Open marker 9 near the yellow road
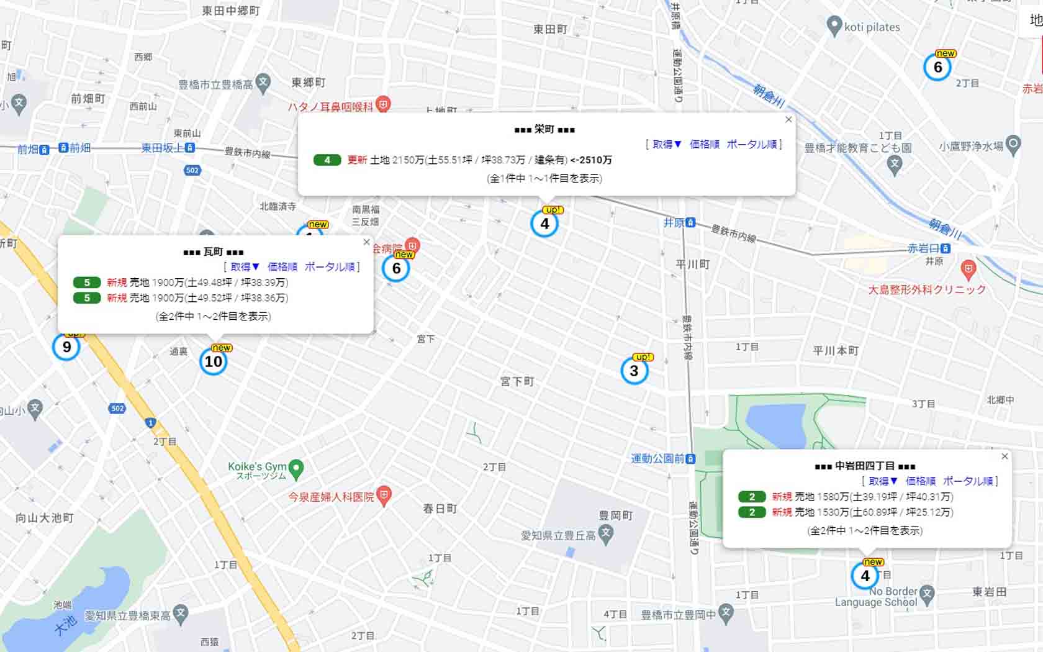The height and width of the screenshot is (652, 1043). point(66,346)
